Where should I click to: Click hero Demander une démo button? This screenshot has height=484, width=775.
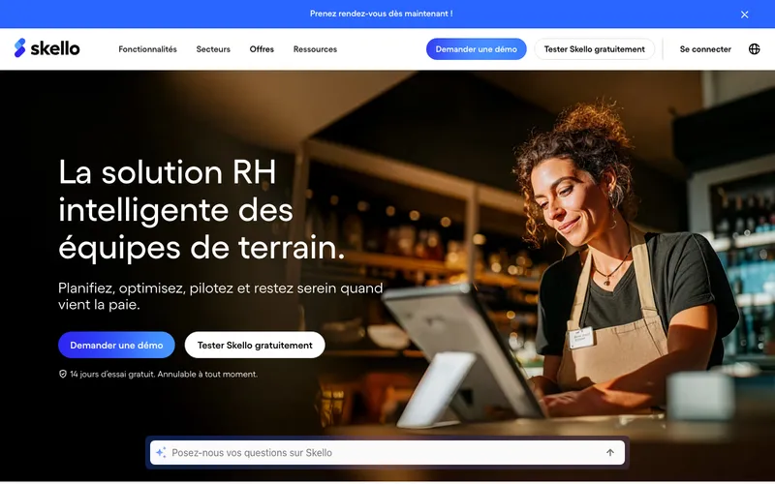(x=116, y=345)
